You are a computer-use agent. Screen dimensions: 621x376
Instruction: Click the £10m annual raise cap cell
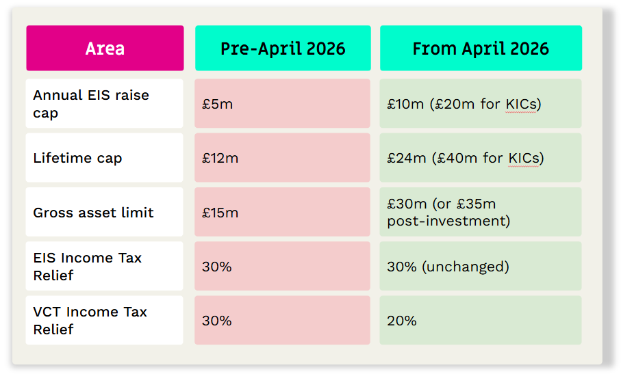[481, 103]
